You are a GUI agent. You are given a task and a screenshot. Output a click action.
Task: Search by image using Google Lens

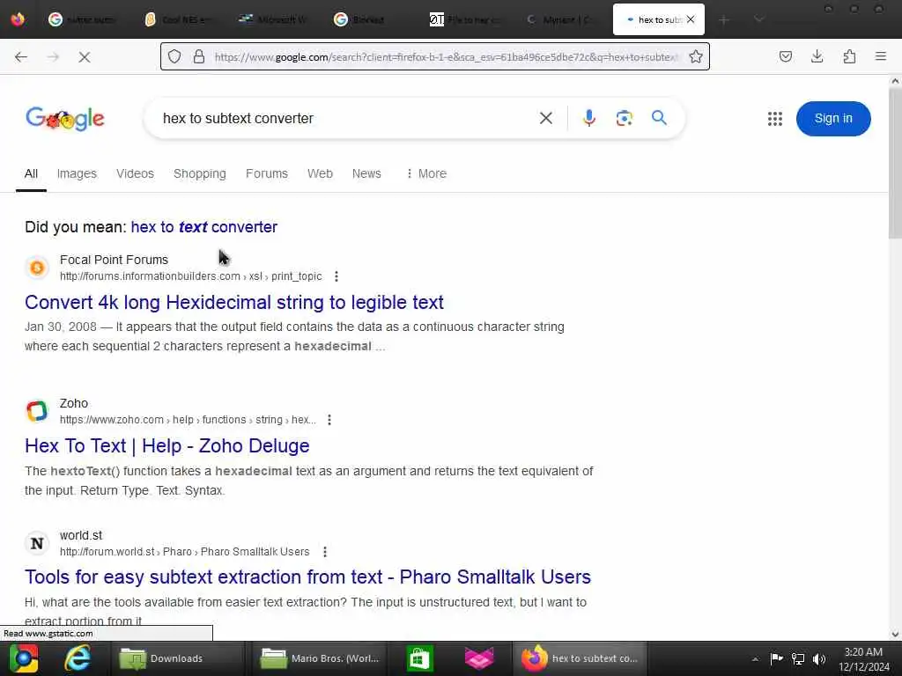pyautogui.click(x=625, y=118)
